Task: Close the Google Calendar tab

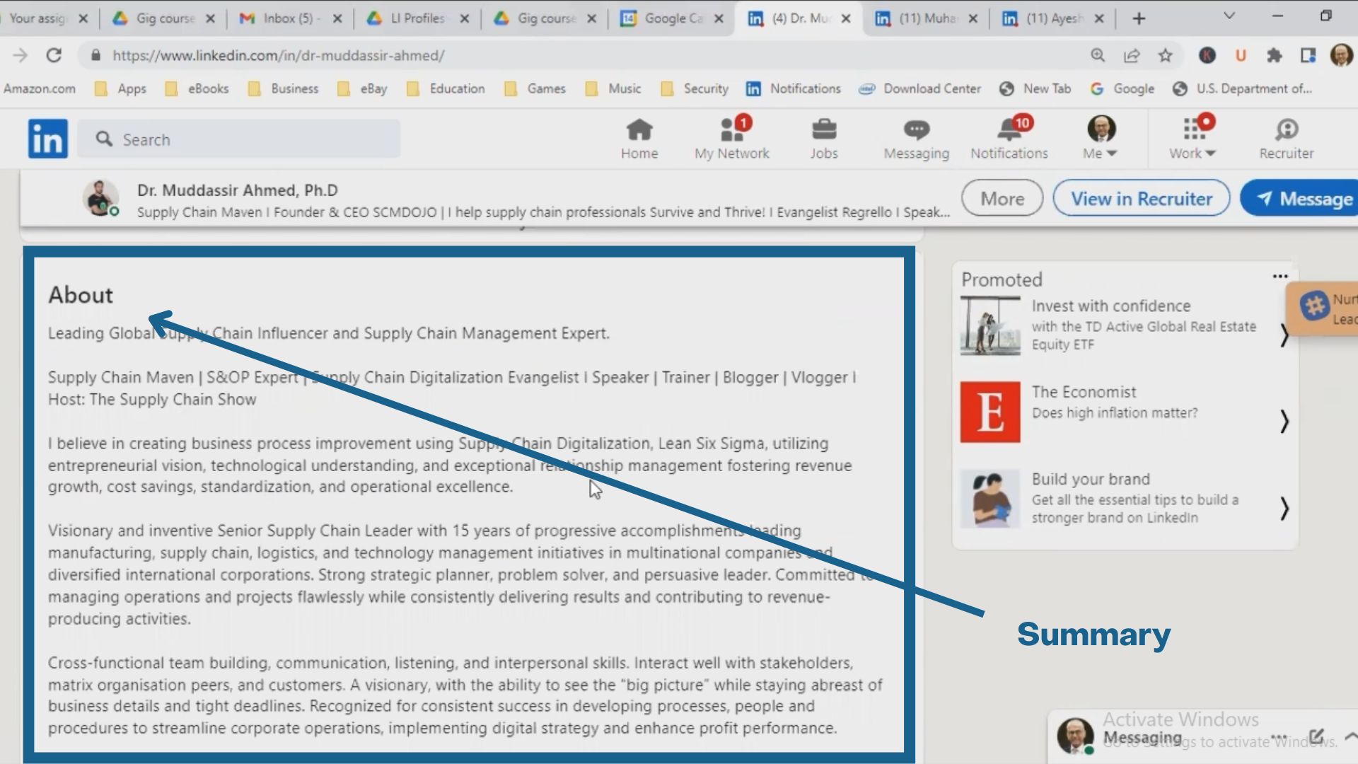Action: (x=719, y=19)
